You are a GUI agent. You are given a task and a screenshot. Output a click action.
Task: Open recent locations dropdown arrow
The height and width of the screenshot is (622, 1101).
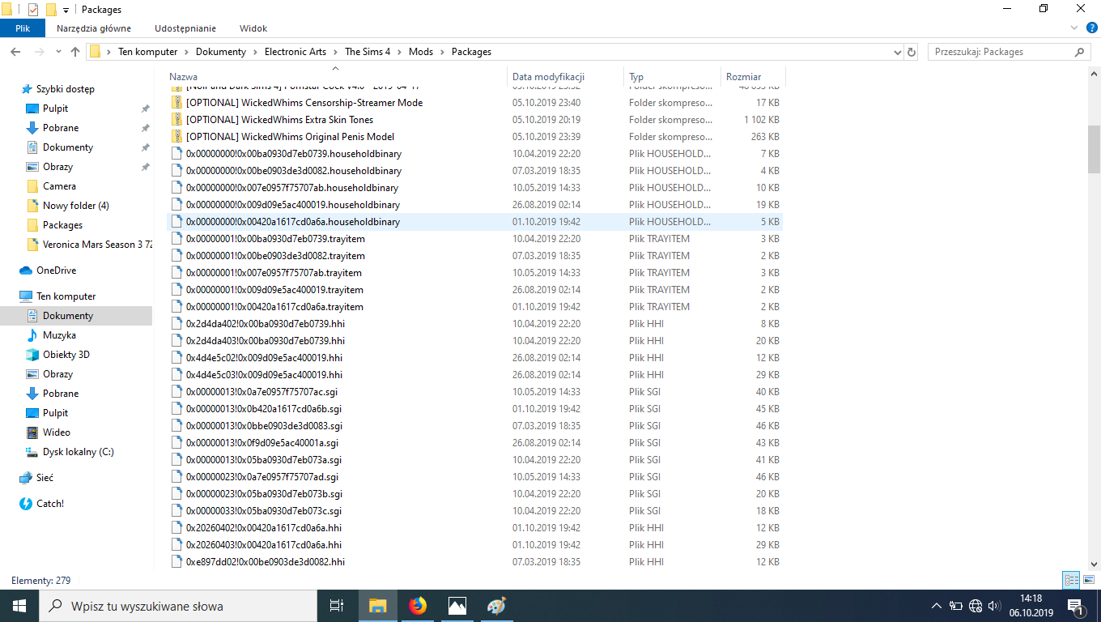(x=58, y=52)
